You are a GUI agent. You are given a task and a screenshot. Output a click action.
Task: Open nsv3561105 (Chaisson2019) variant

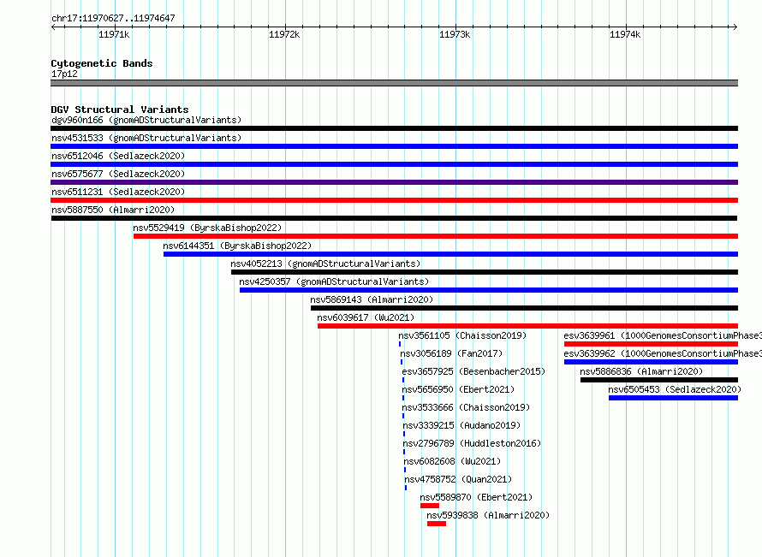pyautogui.click(x=462, y=335)
